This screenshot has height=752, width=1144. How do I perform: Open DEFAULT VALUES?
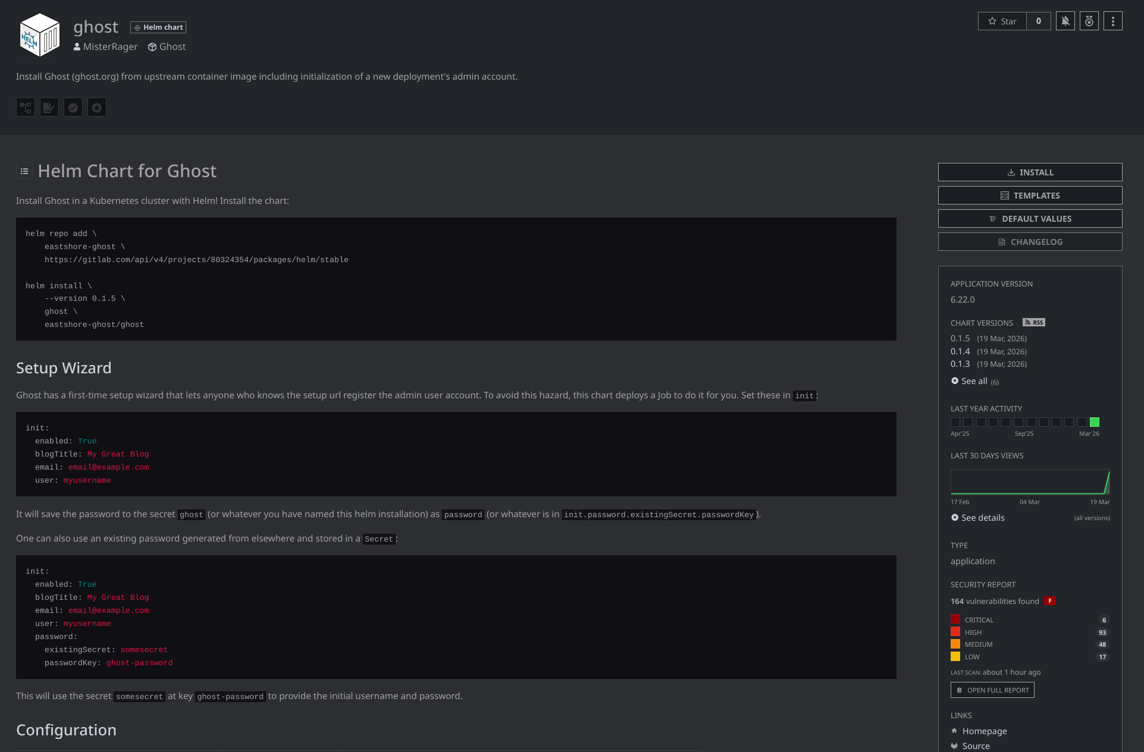(x=1030, y=219)
